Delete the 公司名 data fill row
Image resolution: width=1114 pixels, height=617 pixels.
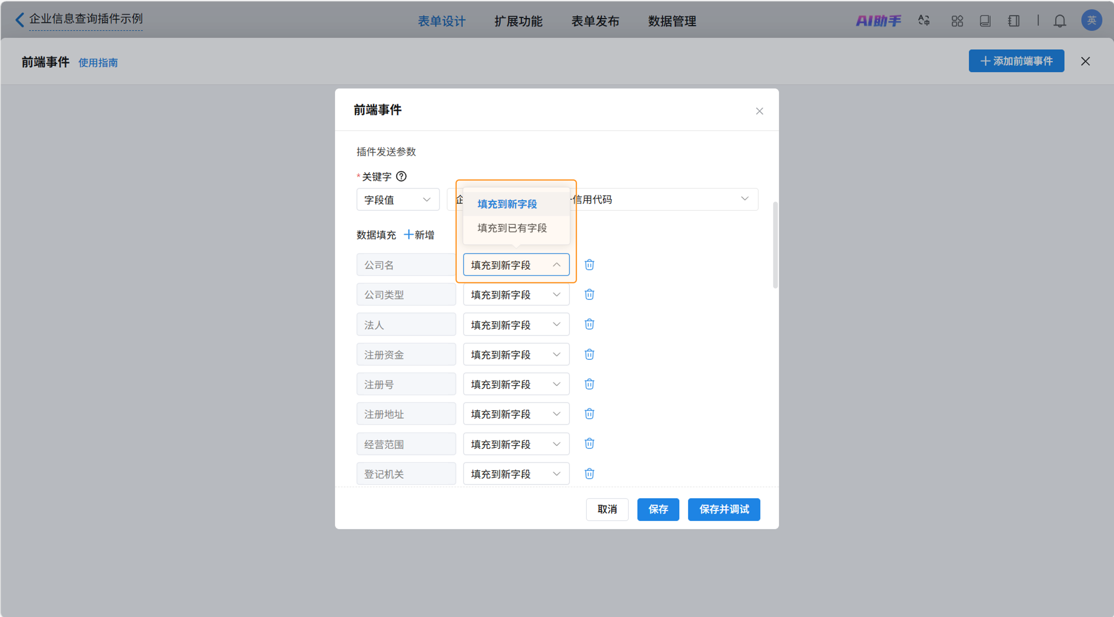[x=589, y=264]
